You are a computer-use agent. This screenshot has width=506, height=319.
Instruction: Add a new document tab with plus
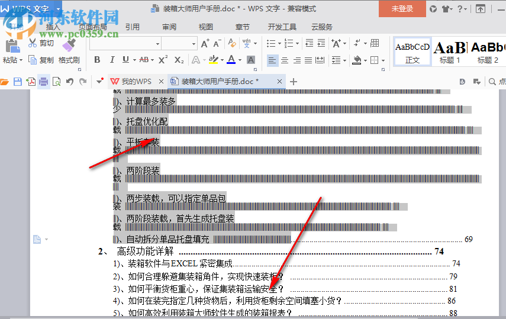coord(294,82)
